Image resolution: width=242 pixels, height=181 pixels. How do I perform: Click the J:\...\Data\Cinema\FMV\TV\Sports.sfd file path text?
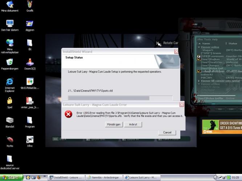tap(90, 91)
